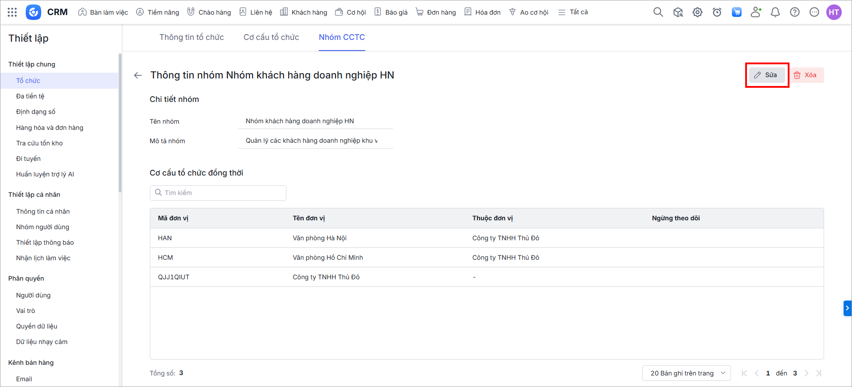Expand the blue right-side panel arrow
Screen dimensions: 852x387
pos(847,308)
